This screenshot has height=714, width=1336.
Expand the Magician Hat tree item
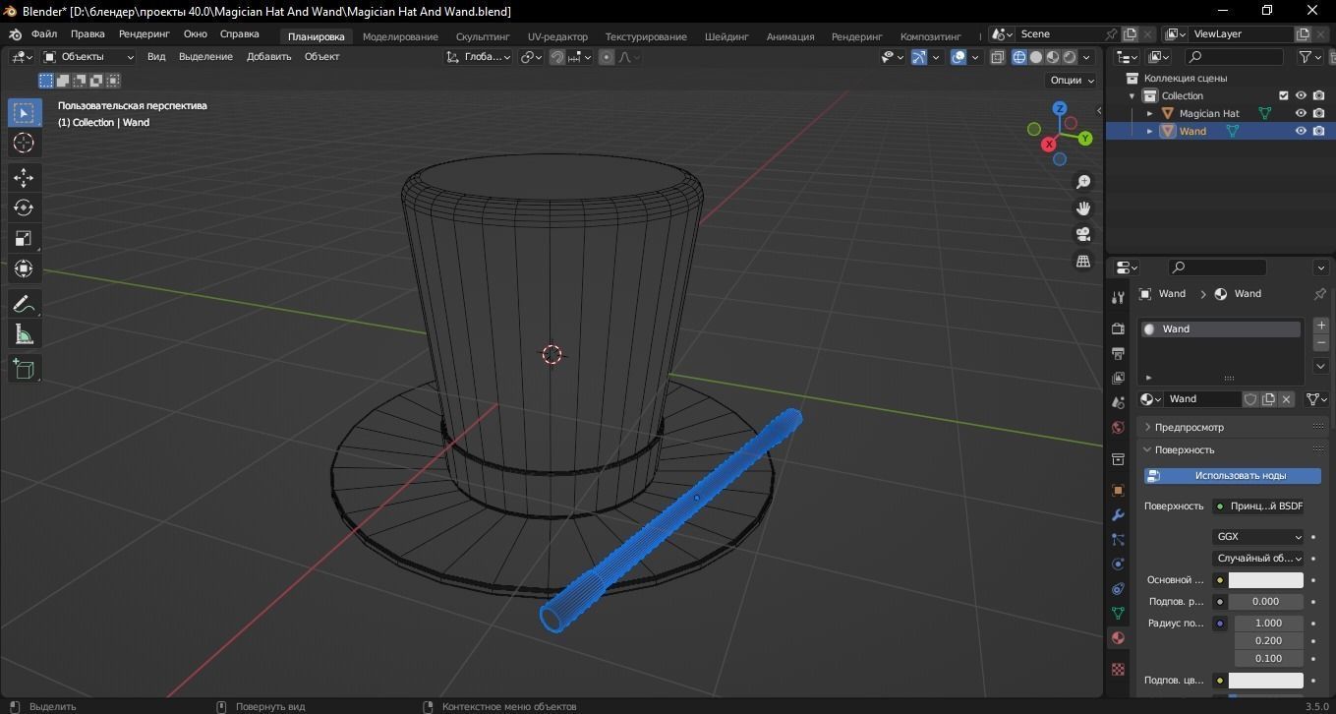tap(1149, 113)
